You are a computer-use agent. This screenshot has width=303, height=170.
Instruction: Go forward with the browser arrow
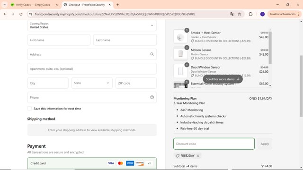(13, 14)
